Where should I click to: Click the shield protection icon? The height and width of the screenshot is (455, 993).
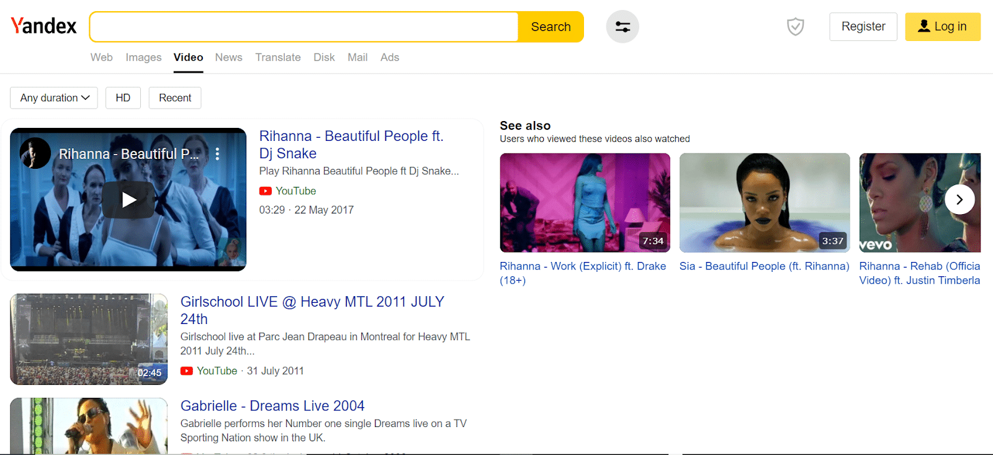pyautogui.click(x=795, y=27)
